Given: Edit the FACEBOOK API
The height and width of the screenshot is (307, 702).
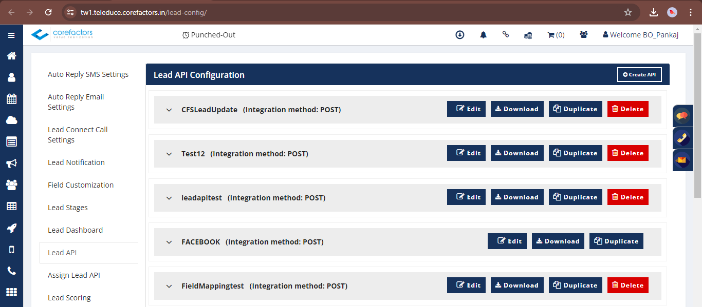Looking at the screenshot, I should (507, 241).
